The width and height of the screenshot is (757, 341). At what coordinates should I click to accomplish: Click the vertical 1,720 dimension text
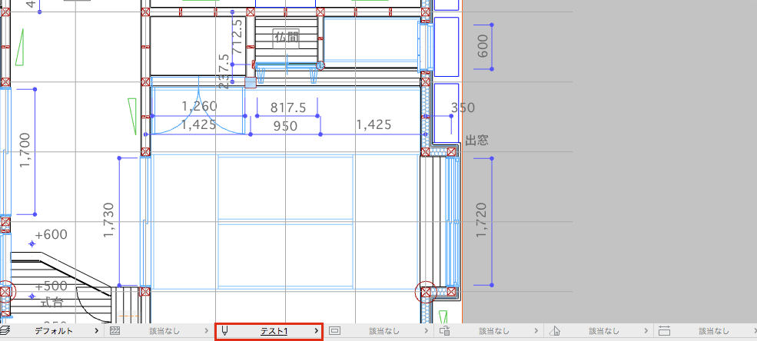483,220
